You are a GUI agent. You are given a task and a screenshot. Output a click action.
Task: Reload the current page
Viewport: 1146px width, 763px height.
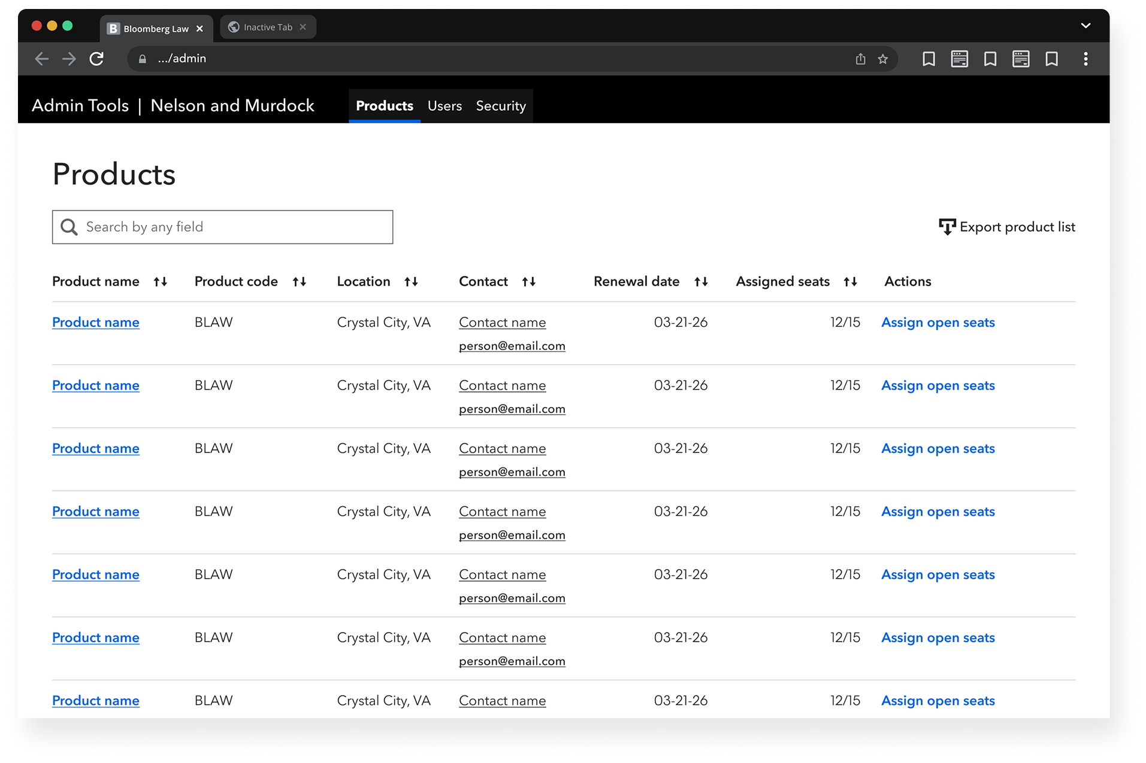pos(96,59)
